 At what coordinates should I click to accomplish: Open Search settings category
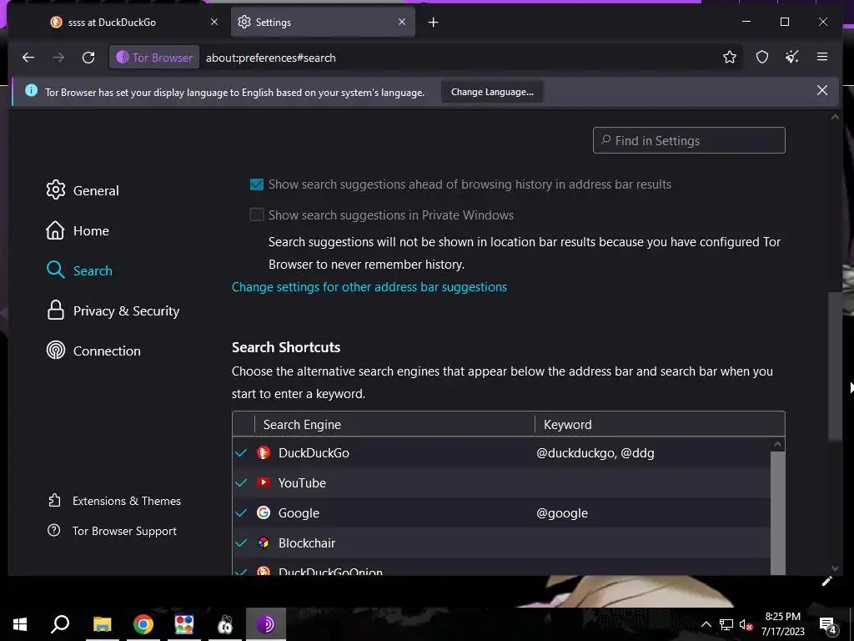coord(79,270)
